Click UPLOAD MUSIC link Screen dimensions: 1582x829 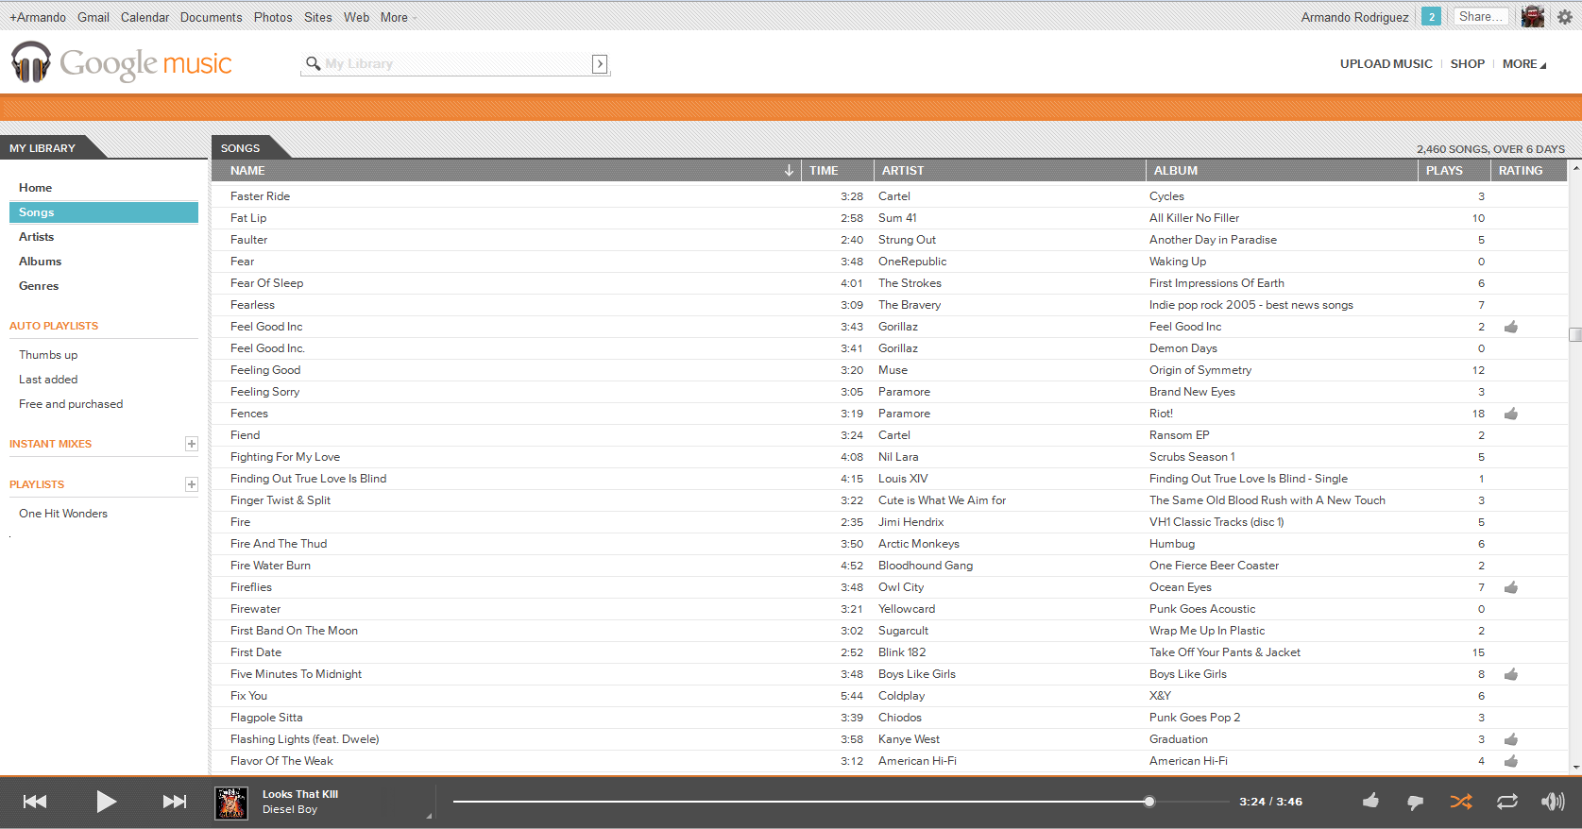[1386, 63]
